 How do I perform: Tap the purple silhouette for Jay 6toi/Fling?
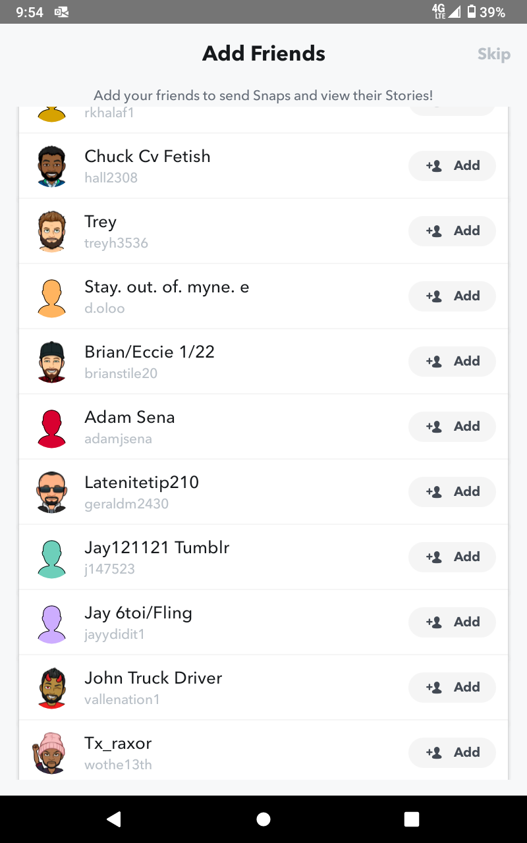pyautogui.click(x=51, y=623)
